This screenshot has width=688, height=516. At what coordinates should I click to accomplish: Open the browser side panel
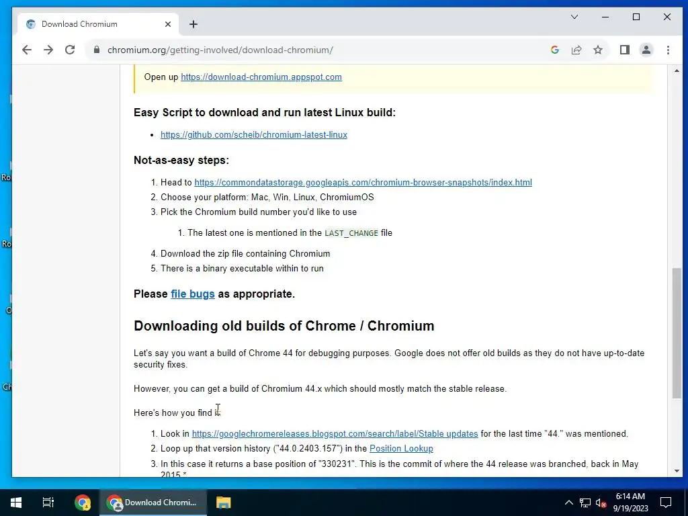click(624, 50)
